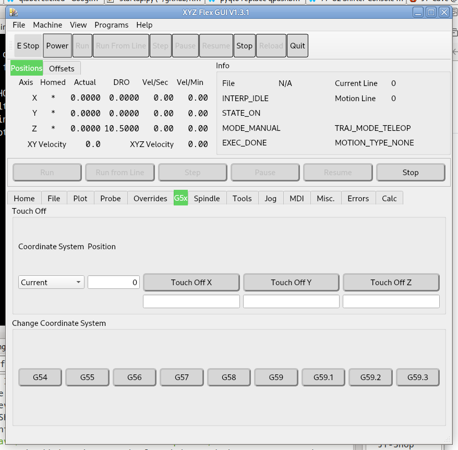
Task: Click the large Stop button beside Resume
Action: (x=410, y=173)
